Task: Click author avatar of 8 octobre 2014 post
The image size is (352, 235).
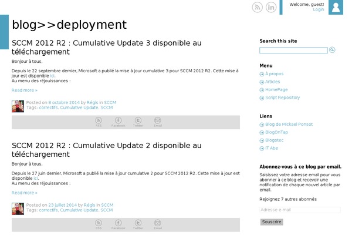Action: point(18,106)
